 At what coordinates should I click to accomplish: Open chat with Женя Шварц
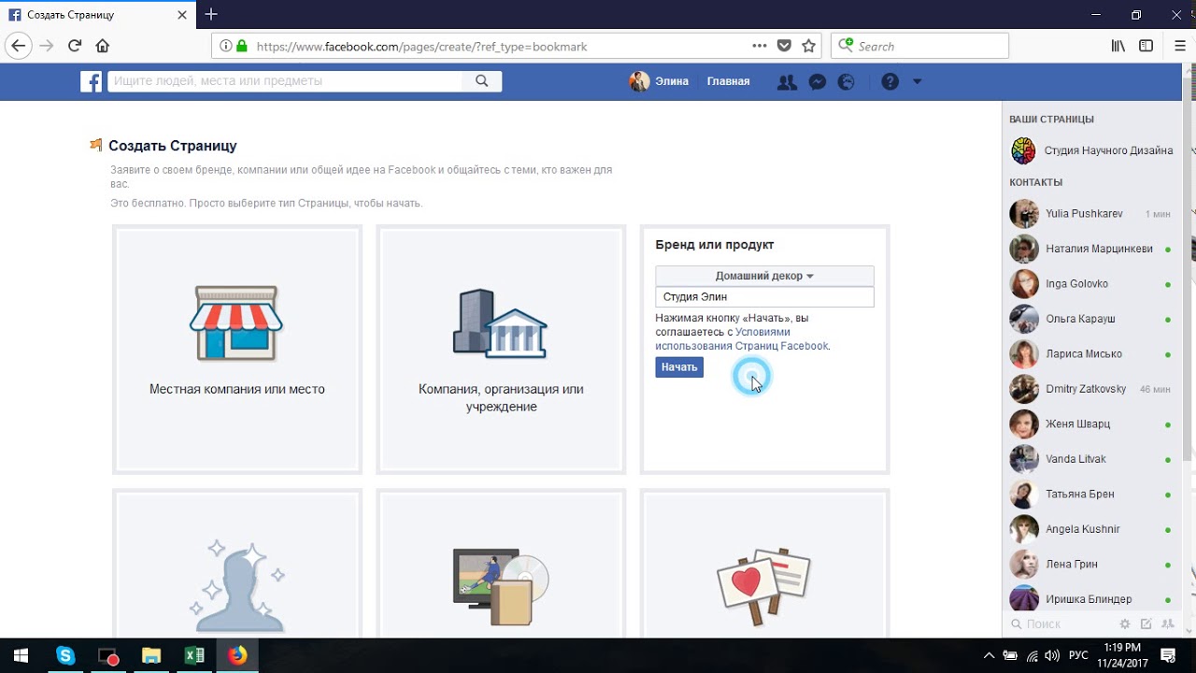[x=1091, y=424]
